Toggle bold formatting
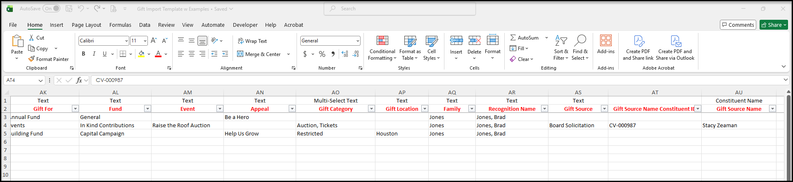Viewport: 793px width, 182px height. [83, 54]
